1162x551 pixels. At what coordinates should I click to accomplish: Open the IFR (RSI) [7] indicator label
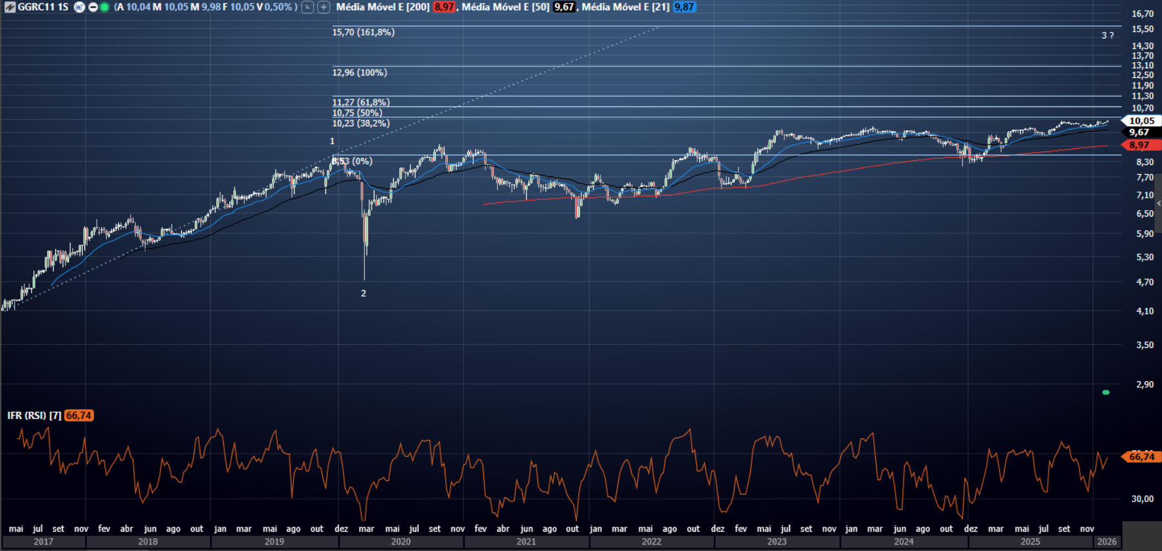34,416
